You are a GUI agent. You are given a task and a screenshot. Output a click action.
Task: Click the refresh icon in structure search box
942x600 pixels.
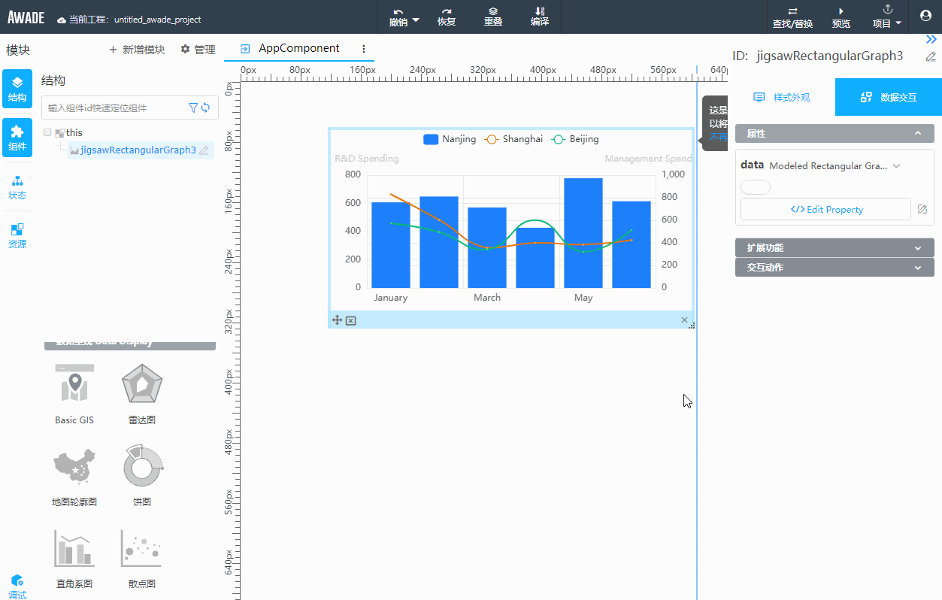(205, 108)
